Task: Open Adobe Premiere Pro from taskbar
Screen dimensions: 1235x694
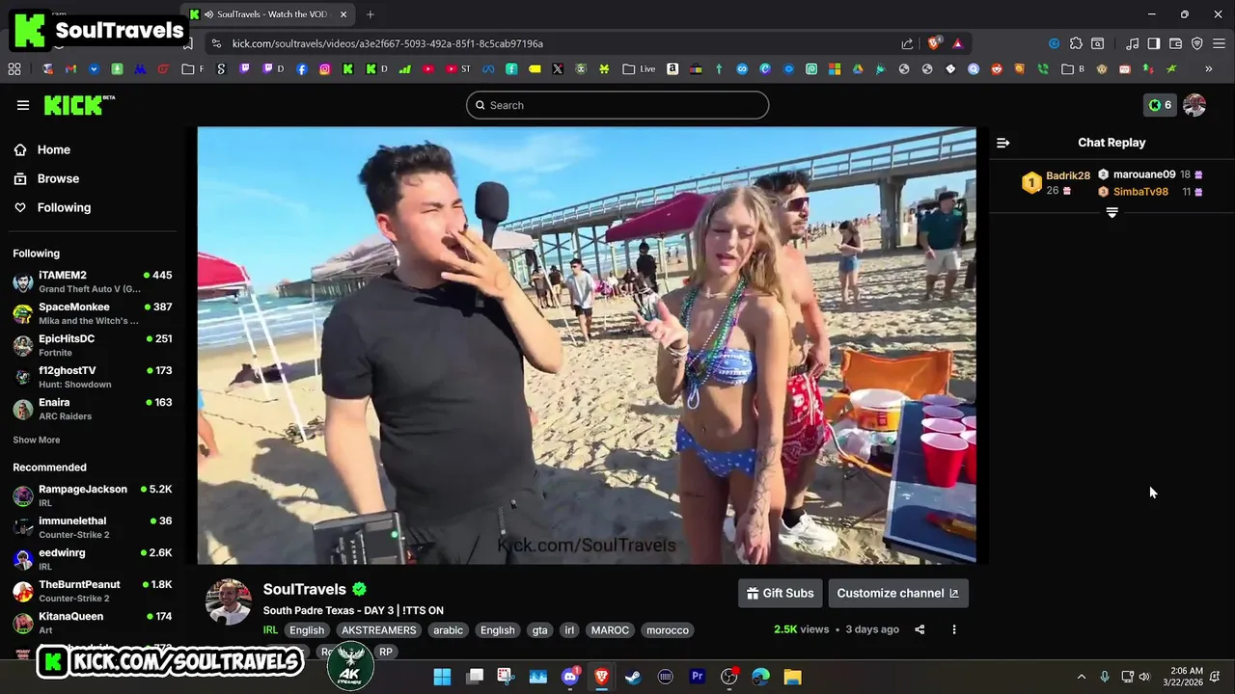Action: 697,677
